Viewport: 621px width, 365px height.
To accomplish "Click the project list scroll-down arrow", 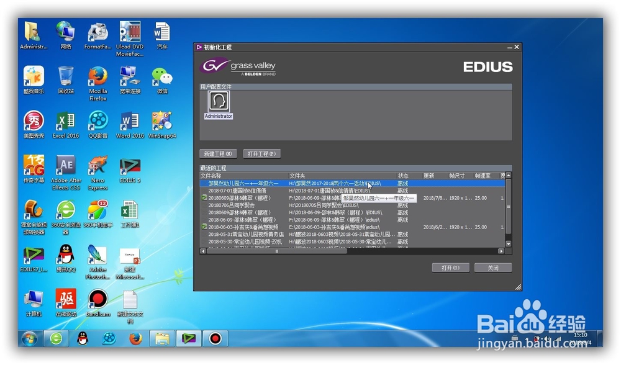I will pos(509,244).
